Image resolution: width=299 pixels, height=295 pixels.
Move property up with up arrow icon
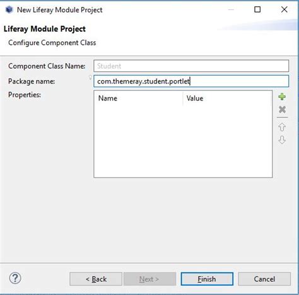tap(282, 127)
